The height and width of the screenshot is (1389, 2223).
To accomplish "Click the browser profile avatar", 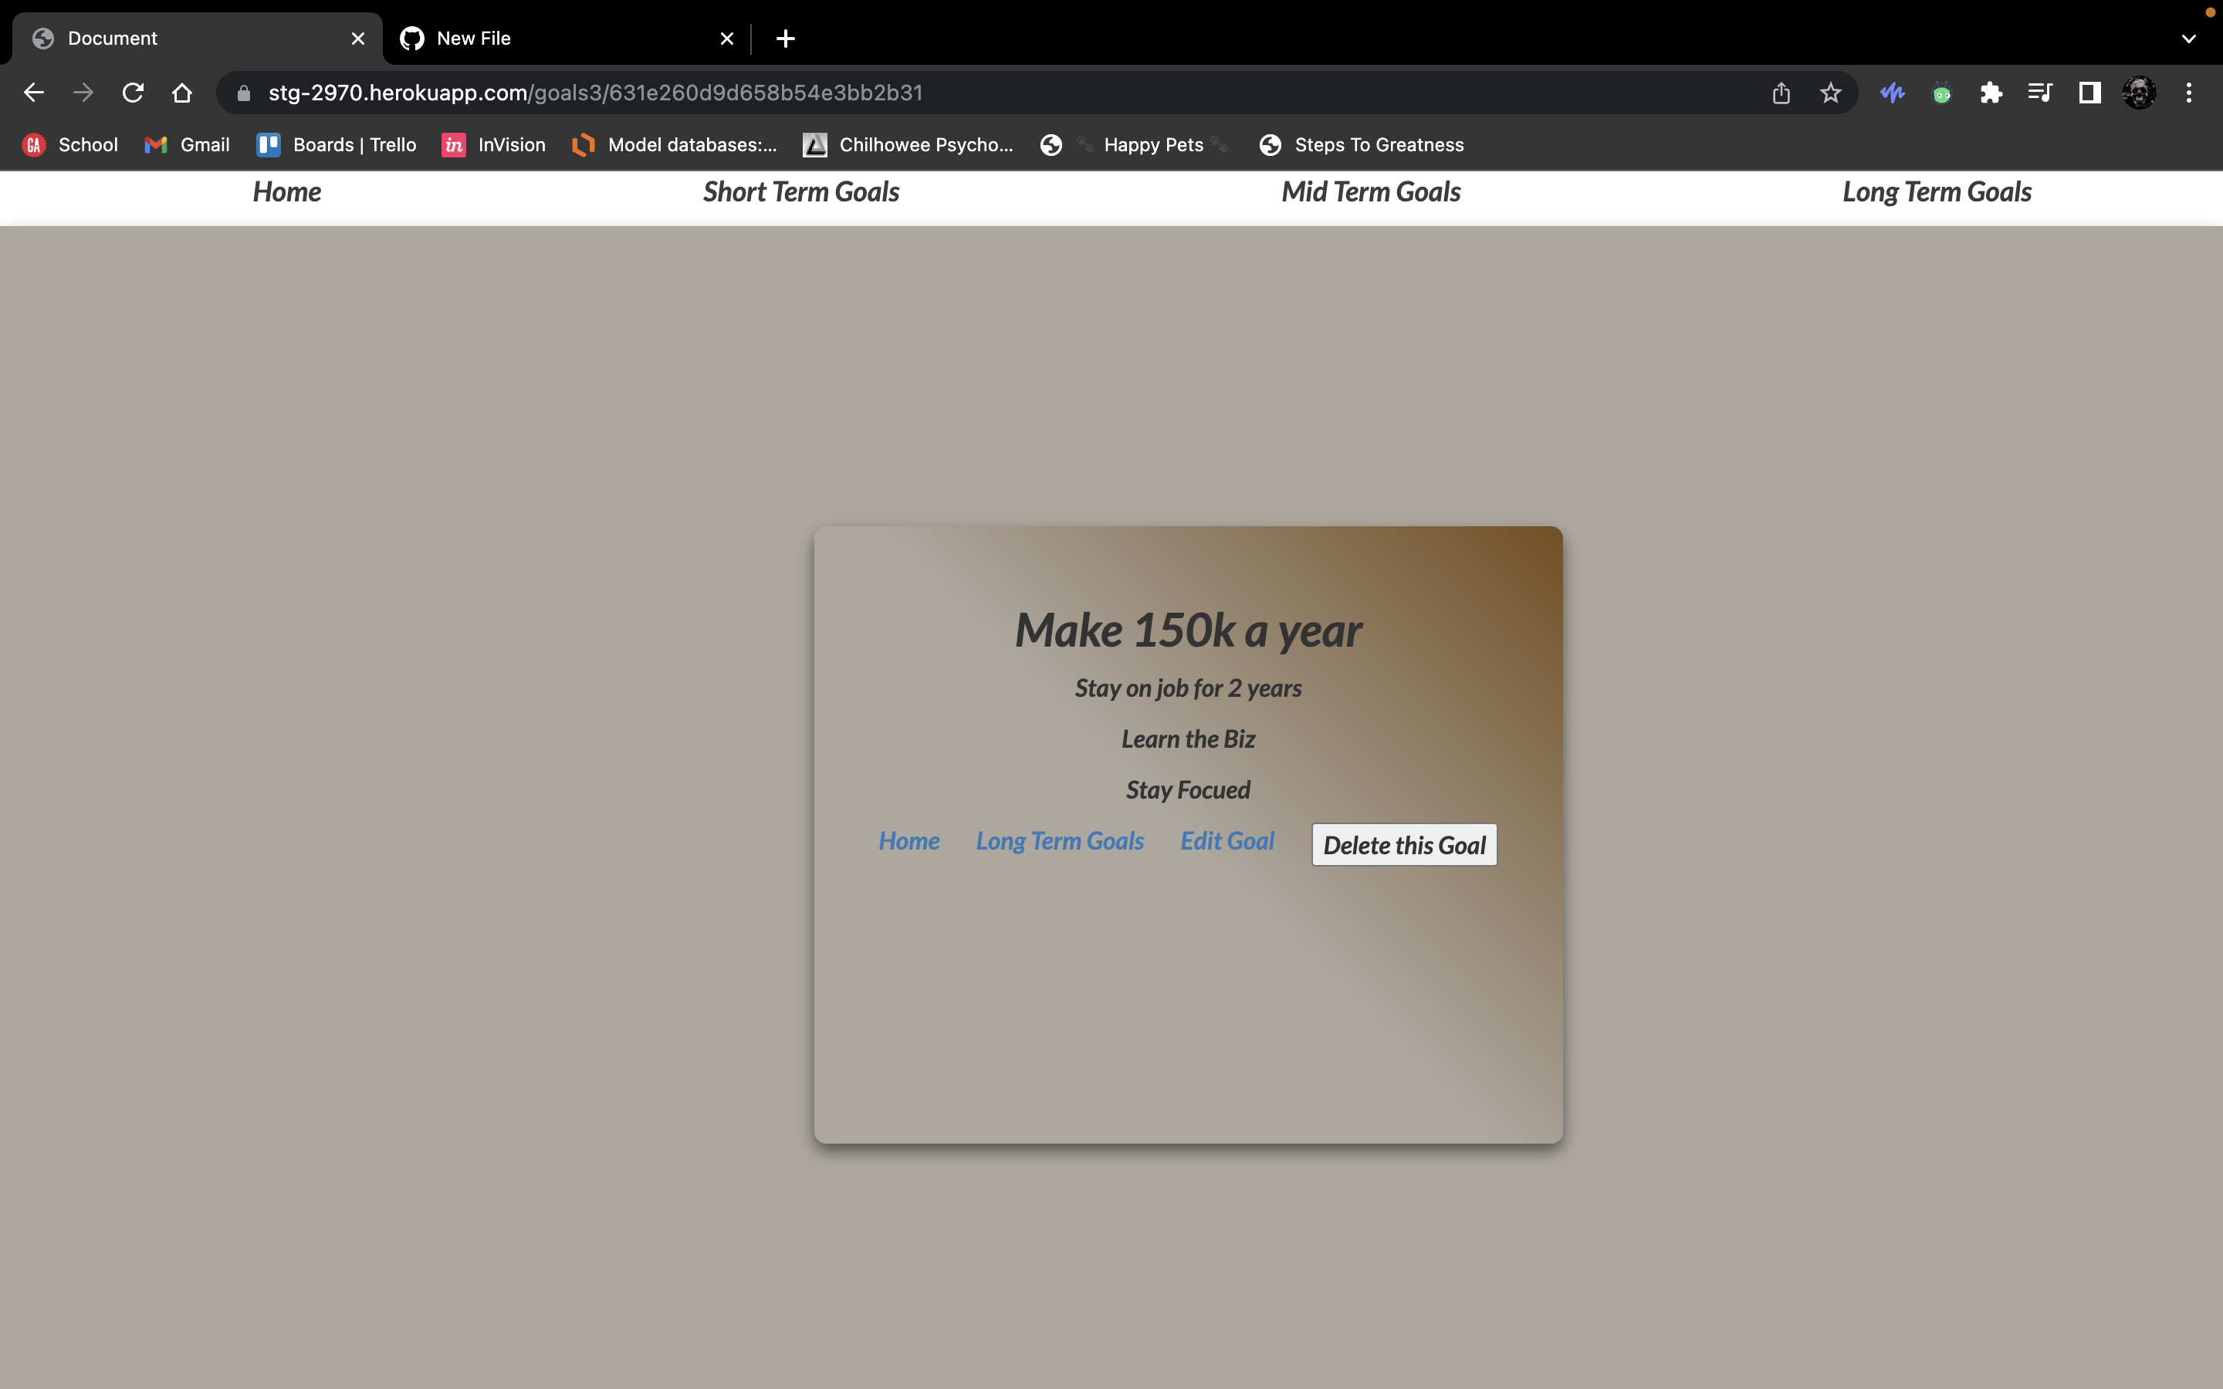I will click(2139, 92).
